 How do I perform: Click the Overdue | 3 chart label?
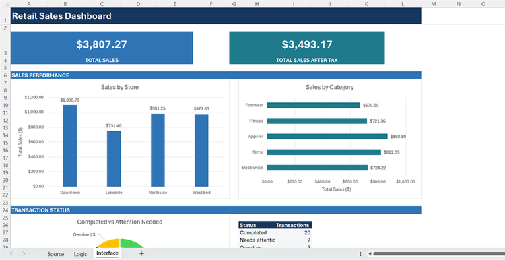coord(84,234)
